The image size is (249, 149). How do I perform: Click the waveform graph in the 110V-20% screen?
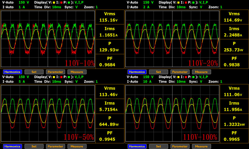[x=172, y=39]
